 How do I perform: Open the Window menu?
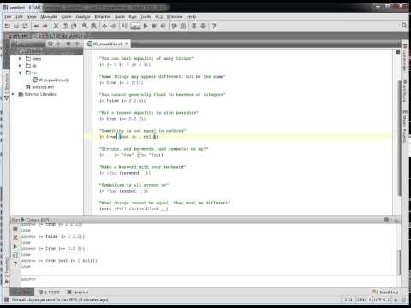point(175,17)
